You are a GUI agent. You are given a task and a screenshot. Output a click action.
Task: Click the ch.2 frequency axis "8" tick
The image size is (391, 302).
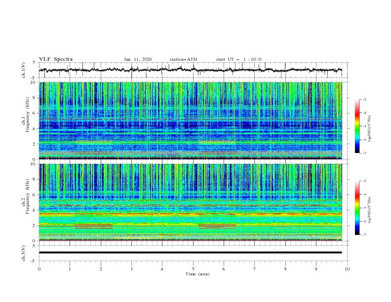coord(35,180)
